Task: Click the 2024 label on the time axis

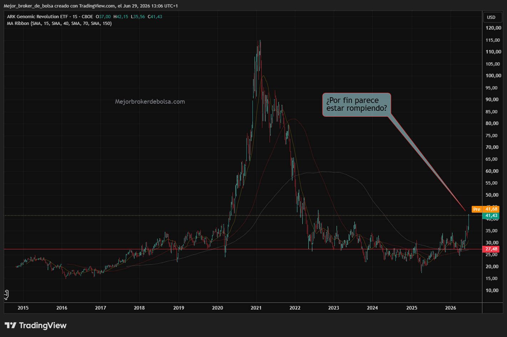Action: [373, 308]
